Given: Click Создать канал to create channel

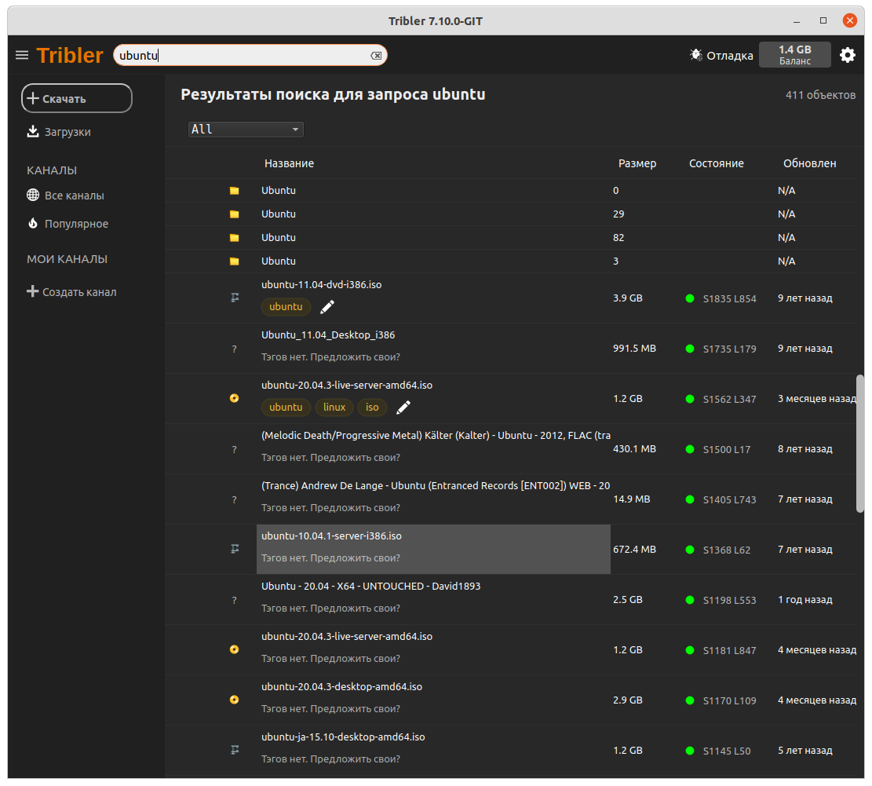Looking at the screenshot, I should pyautogui.click(x=78, y=292).
